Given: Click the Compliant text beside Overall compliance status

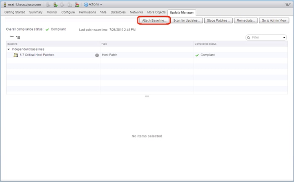Looking at the screenshot, I should tap(58, 29).
